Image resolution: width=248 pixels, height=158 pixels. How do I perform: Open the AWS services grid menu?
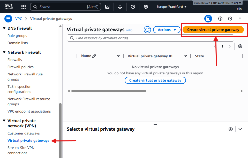[x=23, y=7]
